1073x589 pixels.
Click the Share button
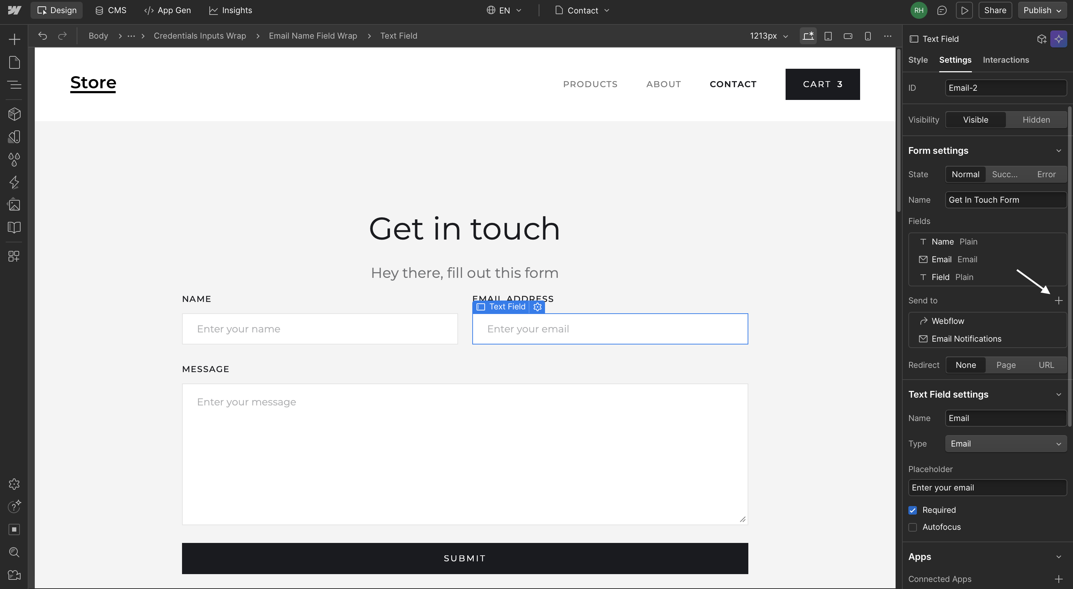pos(995,10)
